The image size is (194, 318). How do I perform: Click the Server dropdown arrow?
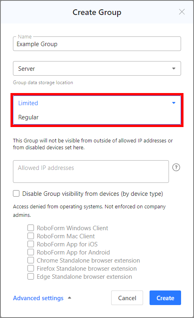(x=174, y=68)
